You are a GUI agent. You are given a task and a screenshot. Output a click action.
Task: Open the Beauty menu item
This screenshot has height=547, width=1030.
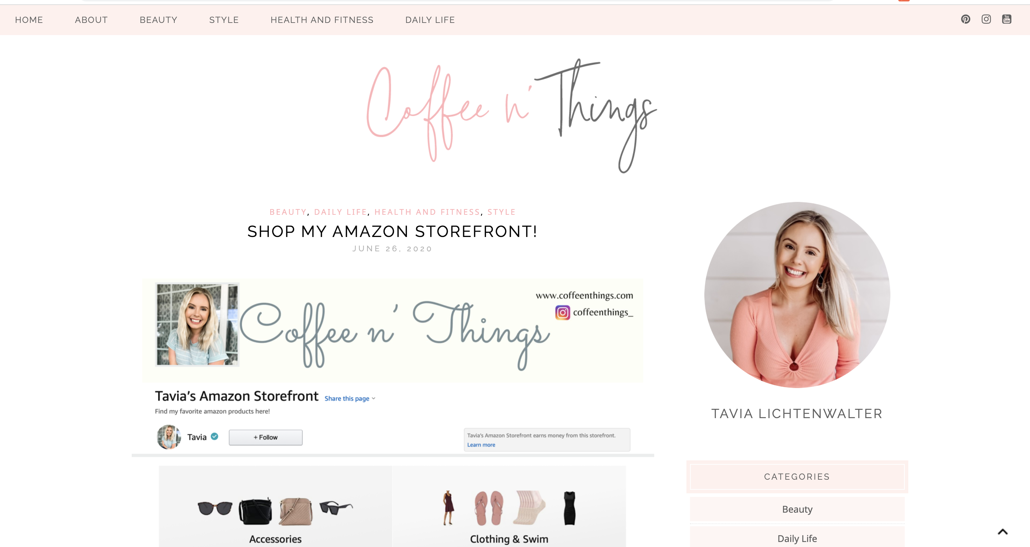[158, 20]
